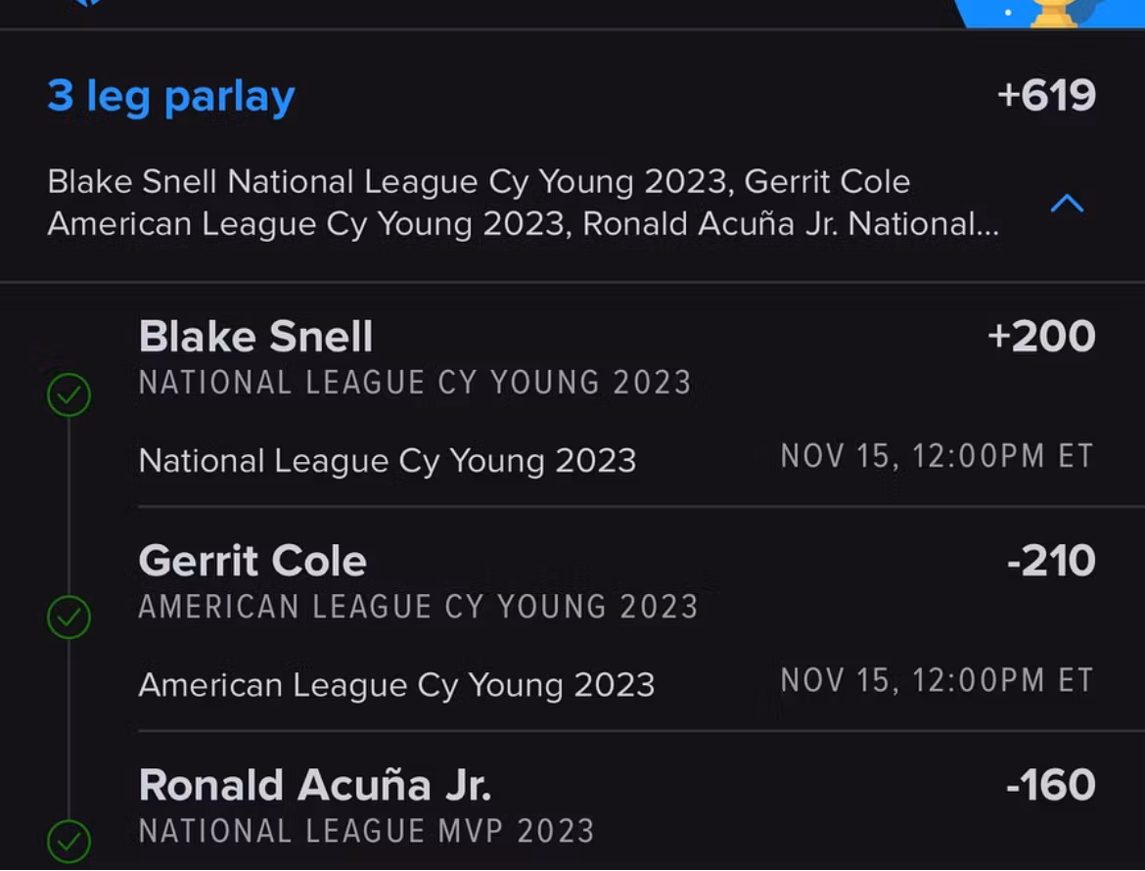This screenshot has height=871, width=1145.
Task: Tap the +200 odds for Blake Snell
Action: click(1040, 337)
